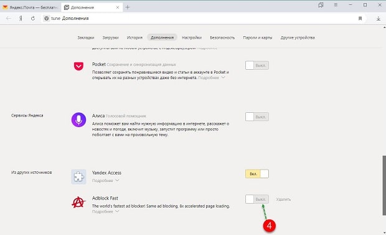Click Удалить next to Adblock Fast
386x235 pixels.
coord(283,199)
